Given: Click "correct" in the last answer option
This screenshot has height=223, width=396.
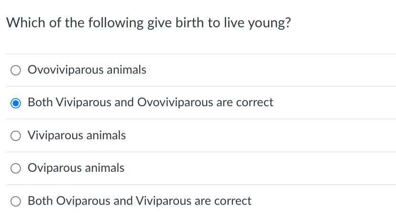Looking at the screenshot, I should click(233, 201).
